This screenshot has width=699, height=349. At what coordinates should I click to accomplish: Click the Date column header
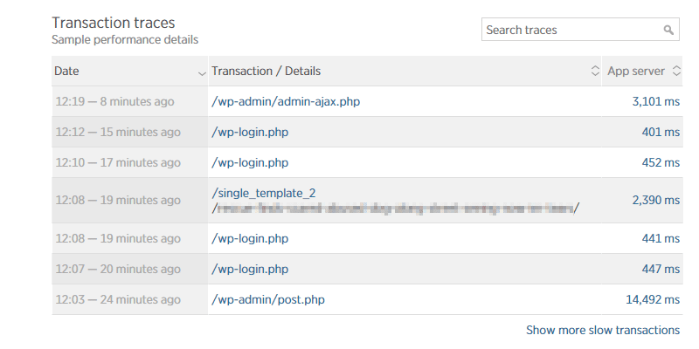click(x=66, y=72)
